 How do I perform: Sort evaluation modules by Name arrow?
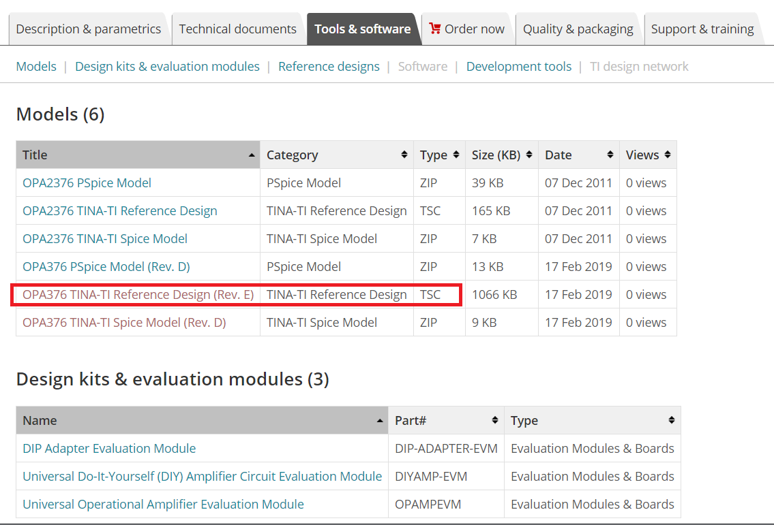[x=380, y=421]
